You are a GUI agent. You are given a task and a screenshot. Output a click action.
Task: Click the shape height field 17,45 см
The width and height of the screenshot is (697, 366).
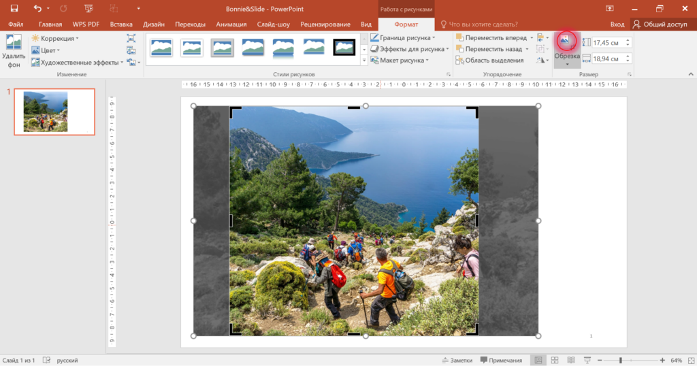(x=607, y=43)
